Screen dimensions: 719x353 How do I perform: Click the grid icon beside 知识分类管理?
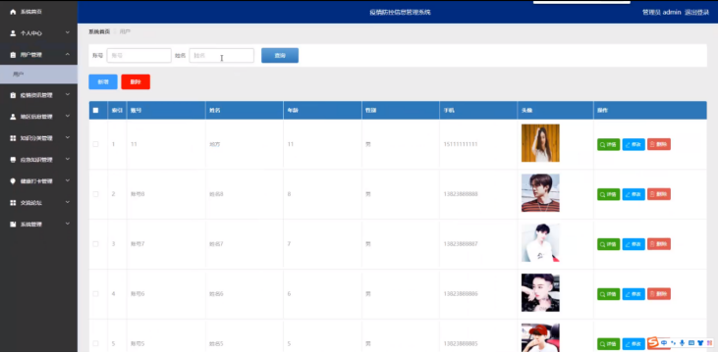[x=13, y=138]
